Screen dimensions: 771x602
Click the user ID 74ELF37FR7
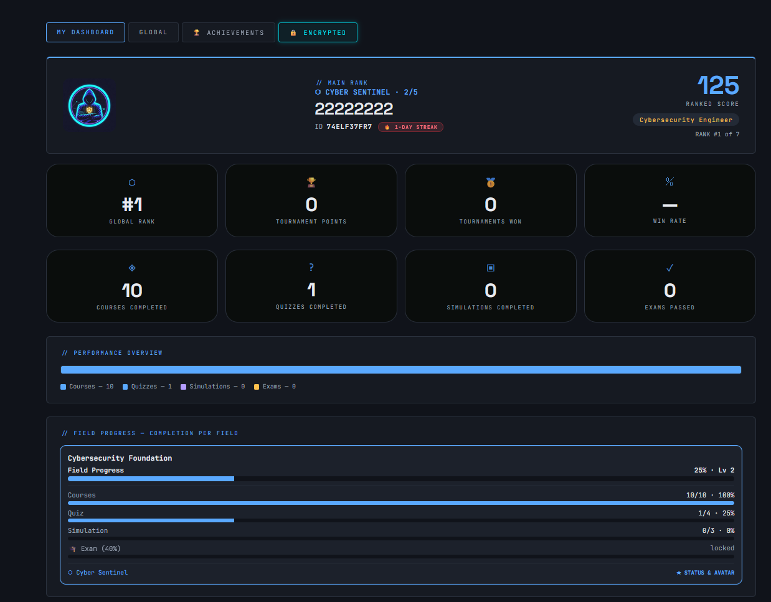tap(349, 126)
